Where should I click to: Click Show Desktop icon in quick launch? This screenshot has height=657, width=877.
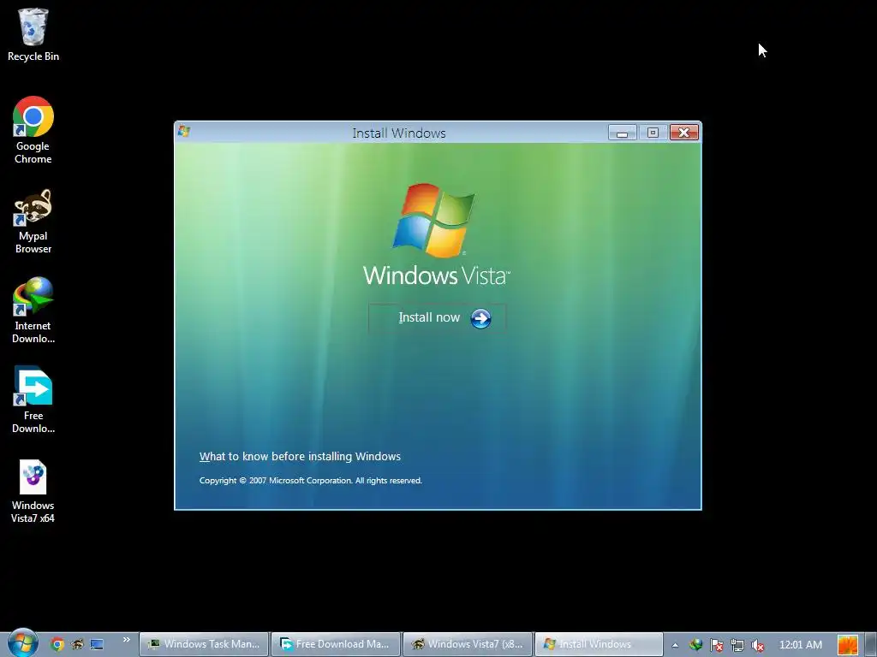(x=97, y=644)
